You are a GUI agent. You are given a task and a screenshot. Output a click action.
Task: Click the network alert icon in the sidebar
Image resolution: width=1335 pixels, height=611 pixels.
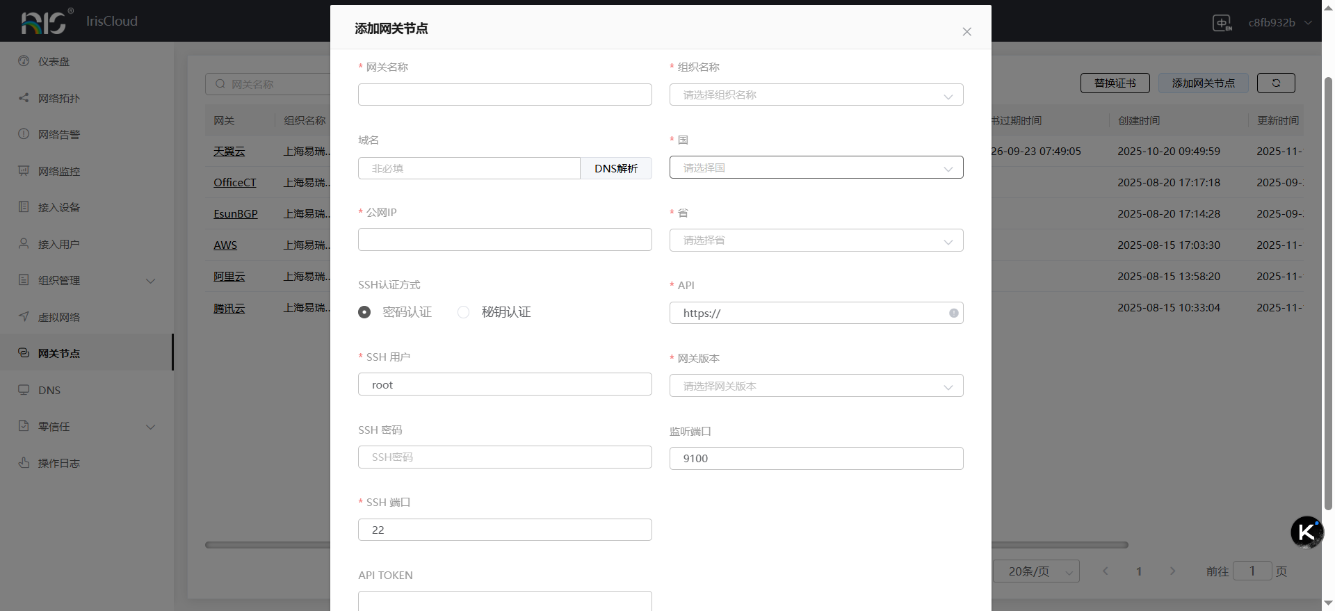pos(24,134)
